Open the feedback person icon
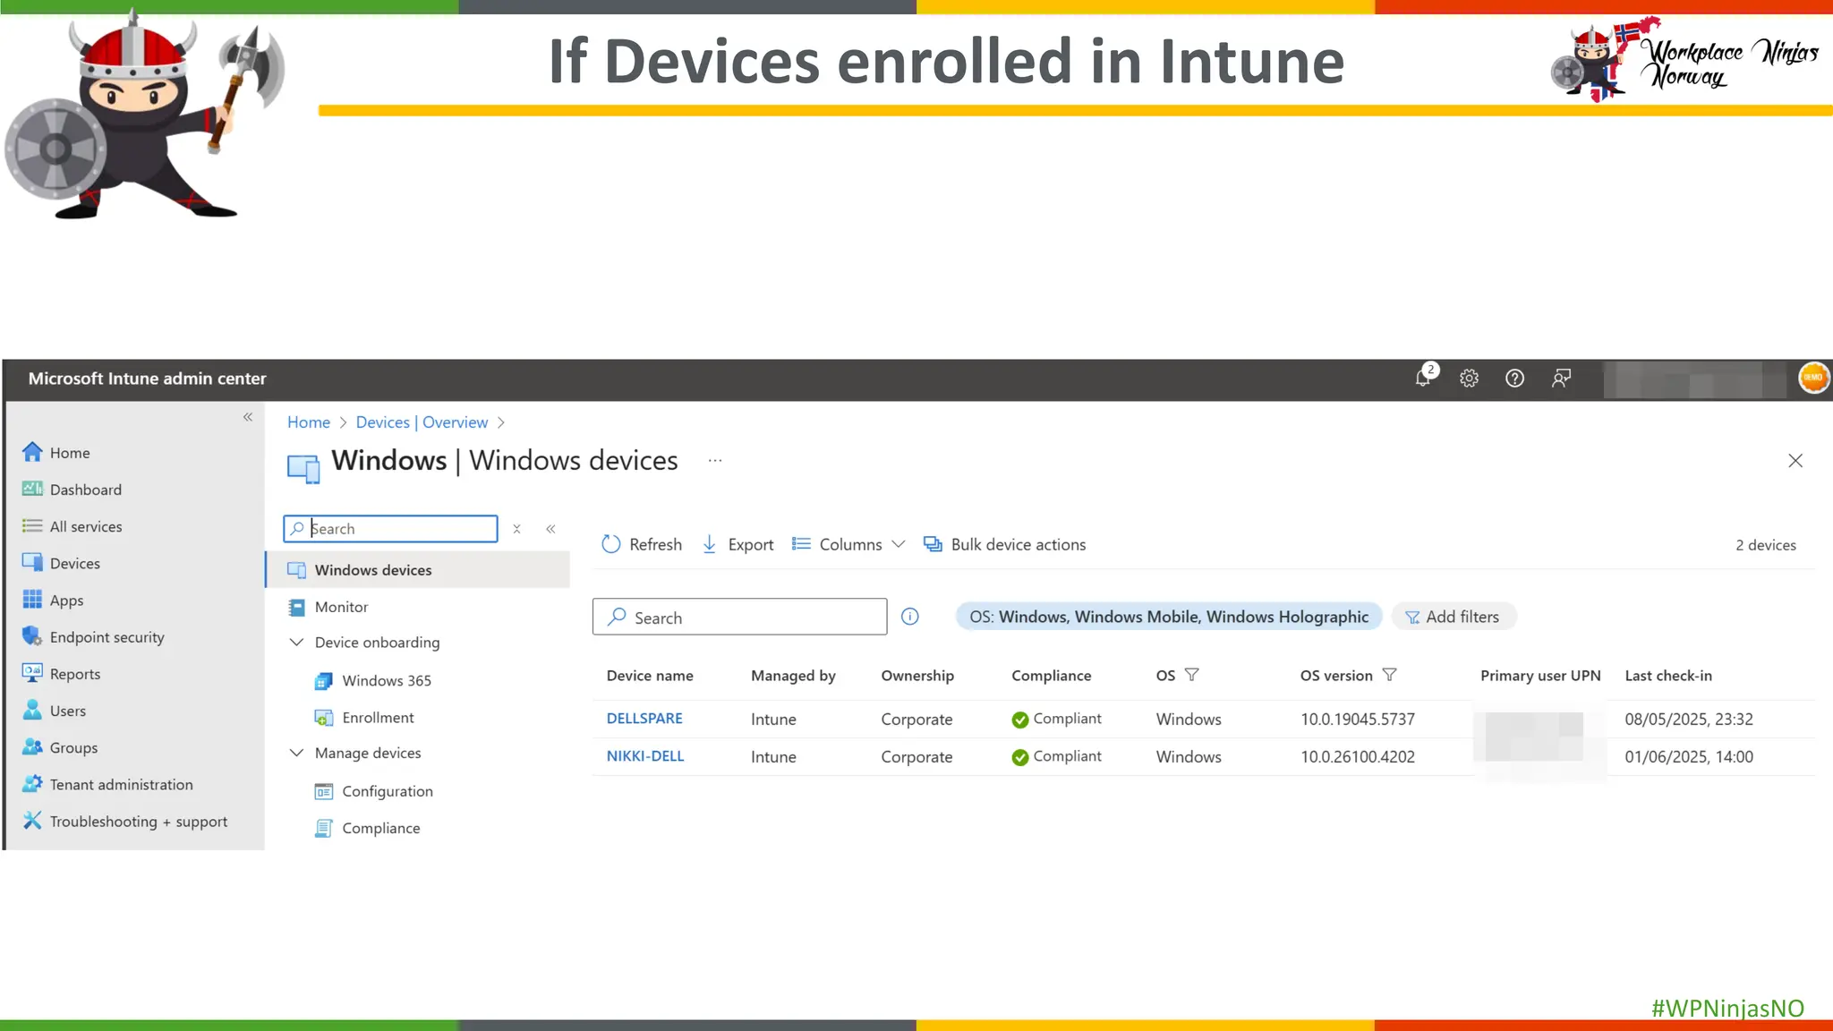The image size is (1833, 1031). pos(1561,379)
